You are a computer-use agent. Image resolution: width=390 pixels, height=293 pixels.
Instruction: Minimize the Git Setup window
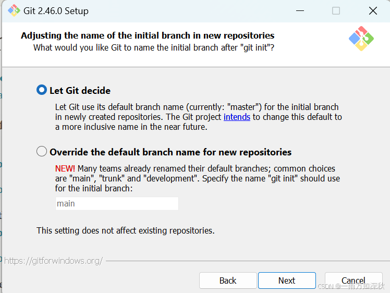click(x=300, y=11)
